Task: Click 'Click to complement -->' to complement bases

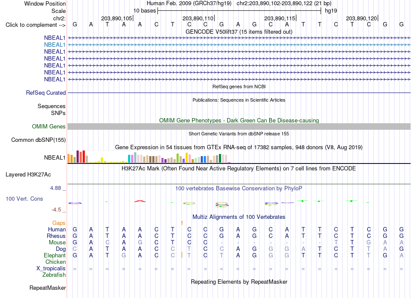Action: [x=35, y=25]
